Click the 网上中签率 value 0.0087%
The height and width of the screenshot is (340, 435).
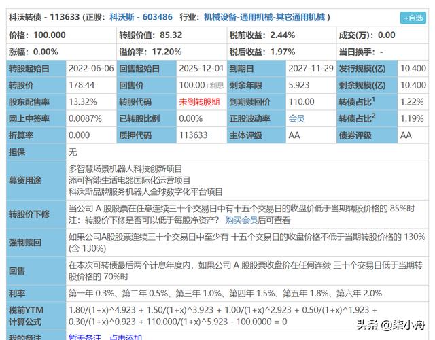pos(85,119)
